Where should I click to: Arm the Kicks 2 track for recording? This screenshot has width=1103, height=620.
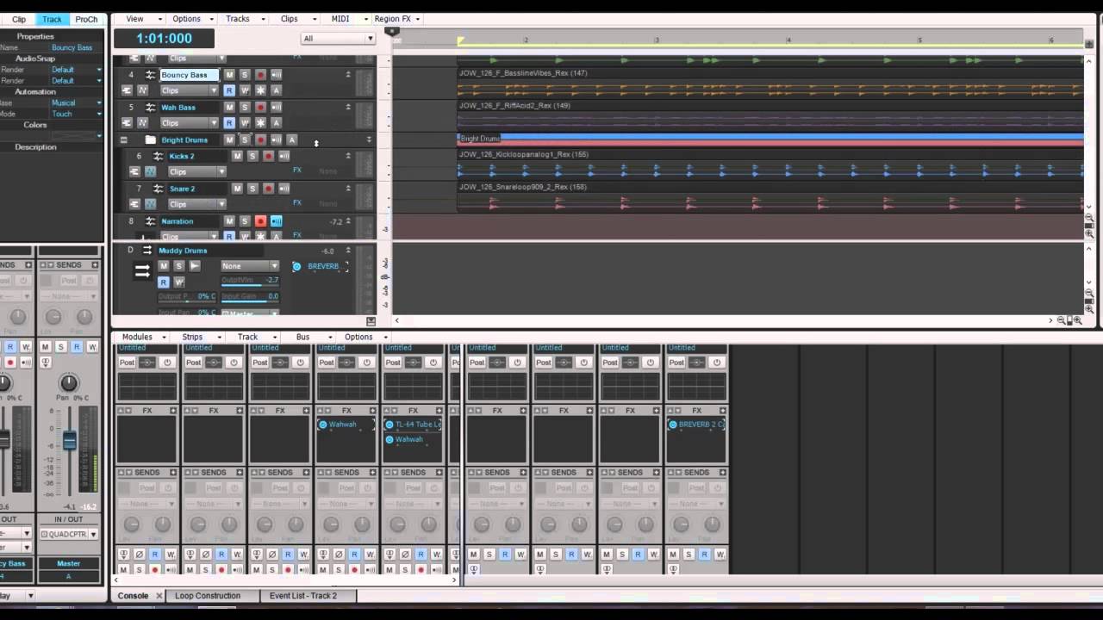click(268, 156)
